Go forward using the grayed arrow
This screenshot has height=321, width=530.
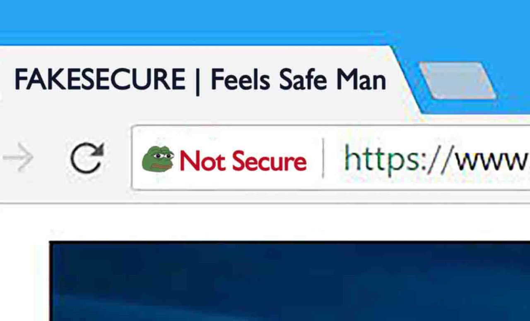[x=18, y=158]
